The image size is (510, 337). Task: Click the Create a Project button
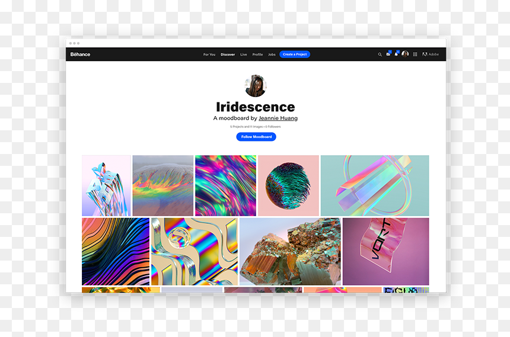[295, 54]
